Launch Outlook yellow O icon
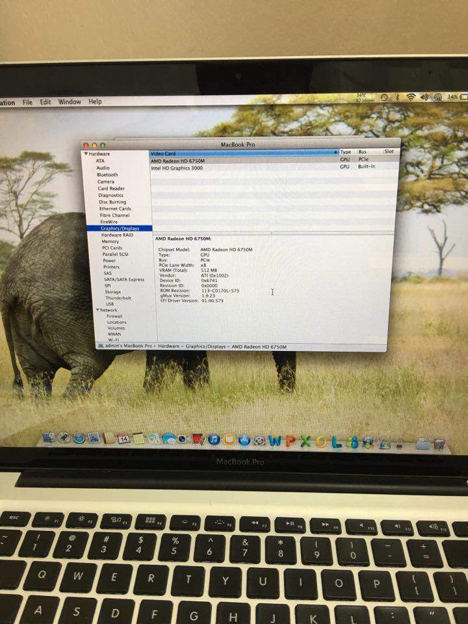This screenshot has width=468, height=624. coord(320,441)
